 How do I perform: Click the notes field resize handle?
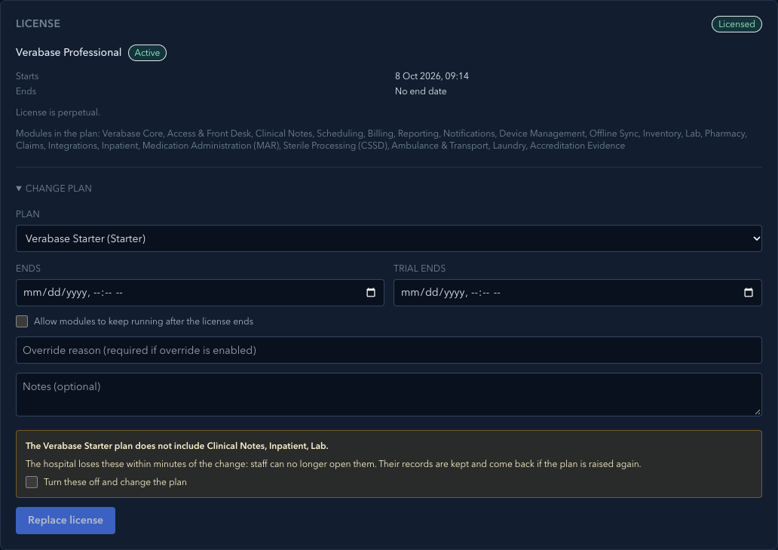tap(757, 411)
